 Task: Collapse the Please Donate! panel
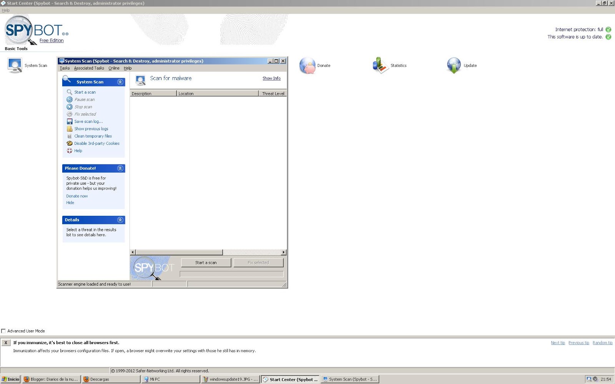click(x=120, y=168)
